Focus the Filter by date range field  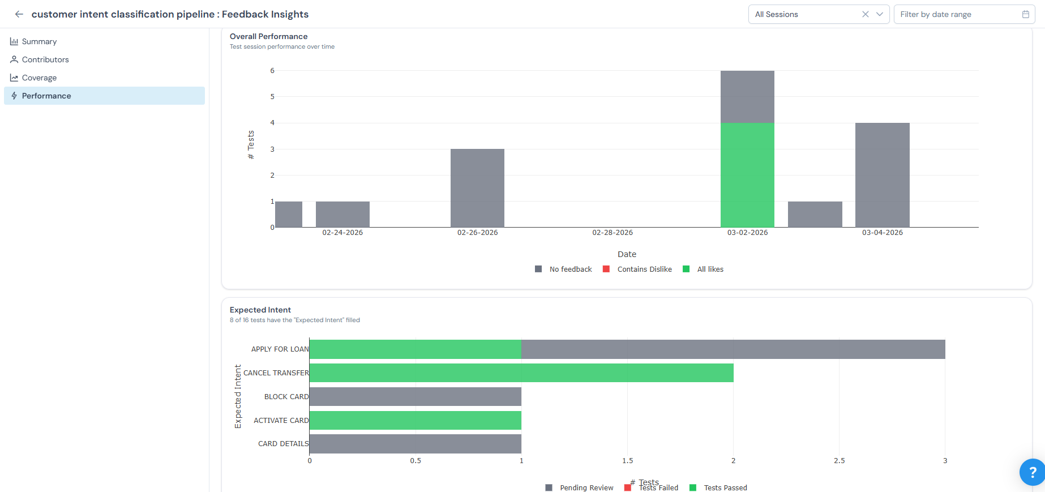tap(957, 14)
